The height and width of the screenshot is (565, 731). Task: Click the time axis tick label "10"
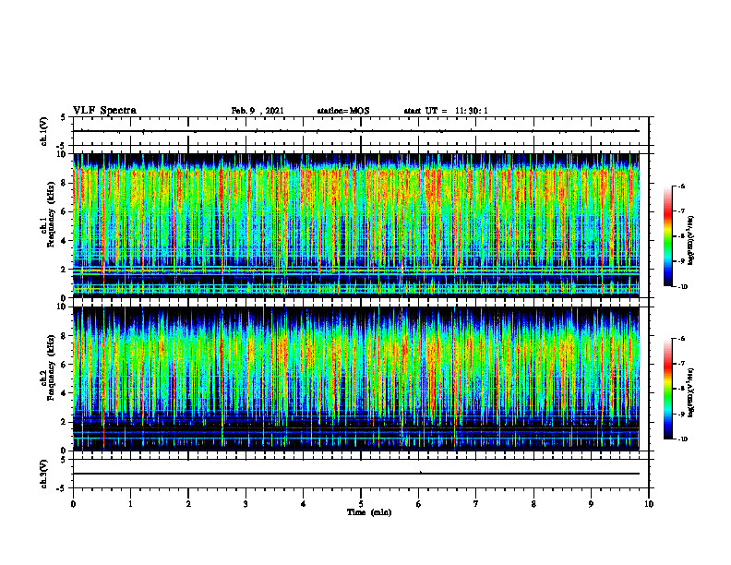click(x=649, y=504)
